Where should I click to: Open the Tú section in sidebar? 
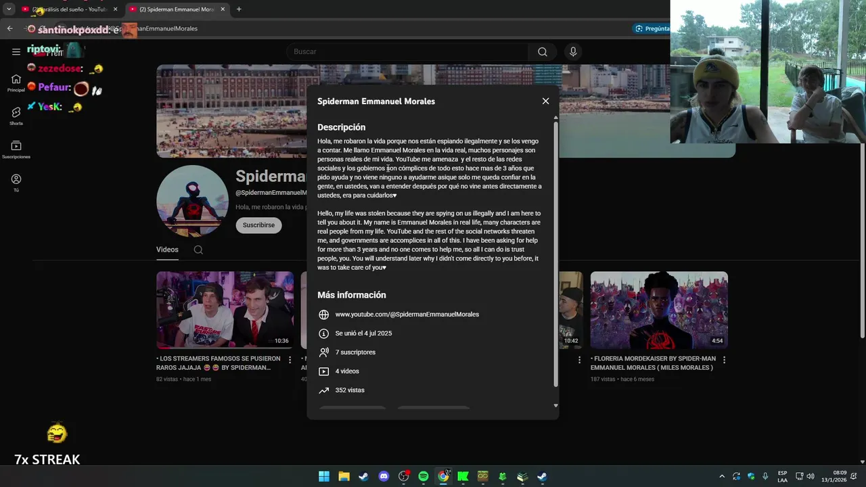coord(16,183)
